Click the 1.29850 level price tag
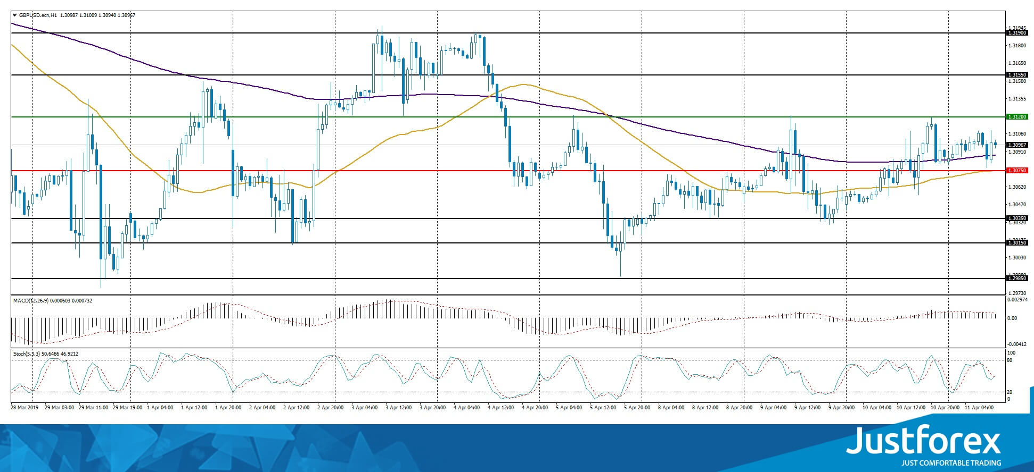The image size is (1034, 472). click(1017, 279)
